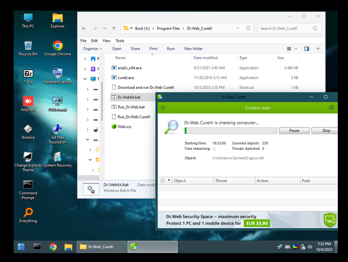Click the Explorer search magnifier icon
Screen dimensions: 348x262
tap(315, 28)
